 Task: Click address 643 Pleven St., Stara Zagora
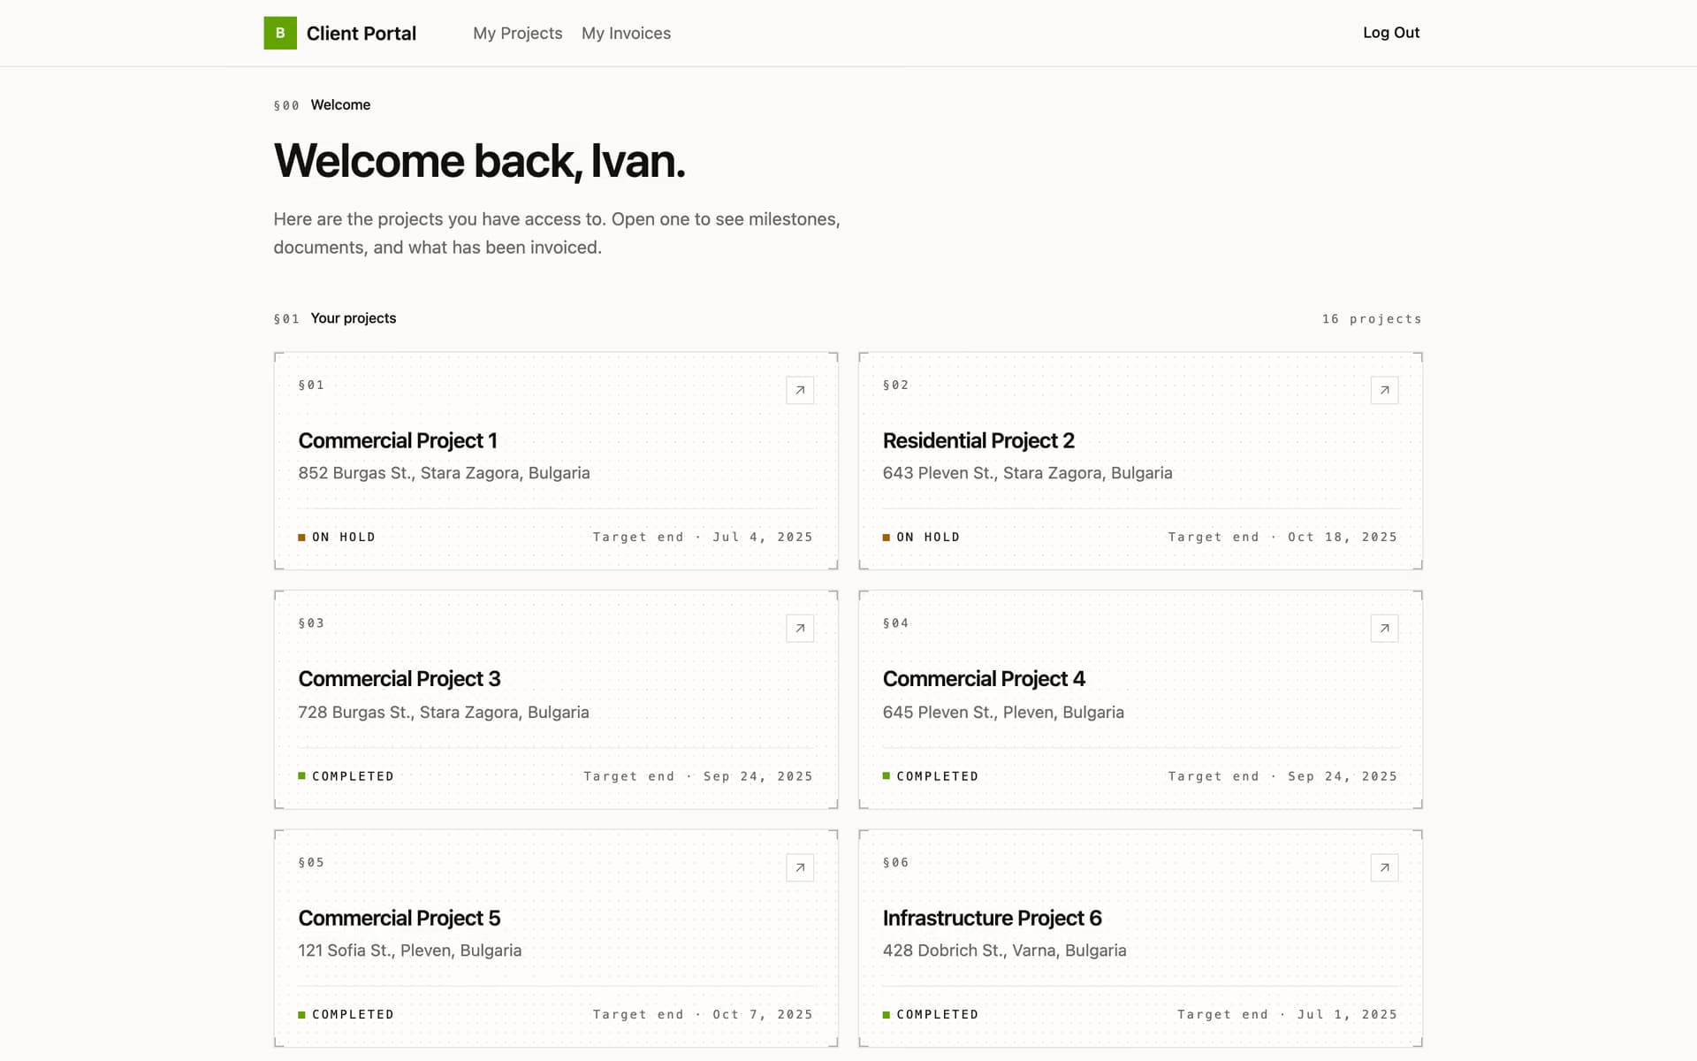[1027, 473]
